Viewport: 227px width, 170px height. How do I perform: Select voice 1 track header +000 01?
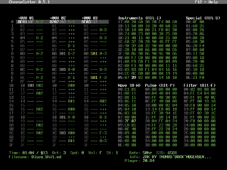coord(26,18)
